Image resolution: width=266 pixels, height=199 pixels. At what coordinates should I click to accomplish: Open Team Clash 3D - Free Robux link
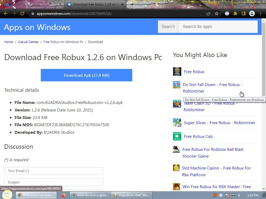click(210, 106)
